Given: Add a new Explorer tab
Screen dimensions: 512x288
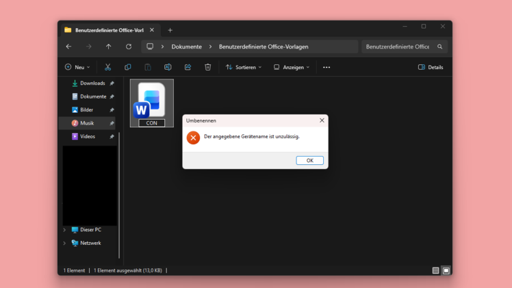Looking at the screenshot, I should pos(170,30).
